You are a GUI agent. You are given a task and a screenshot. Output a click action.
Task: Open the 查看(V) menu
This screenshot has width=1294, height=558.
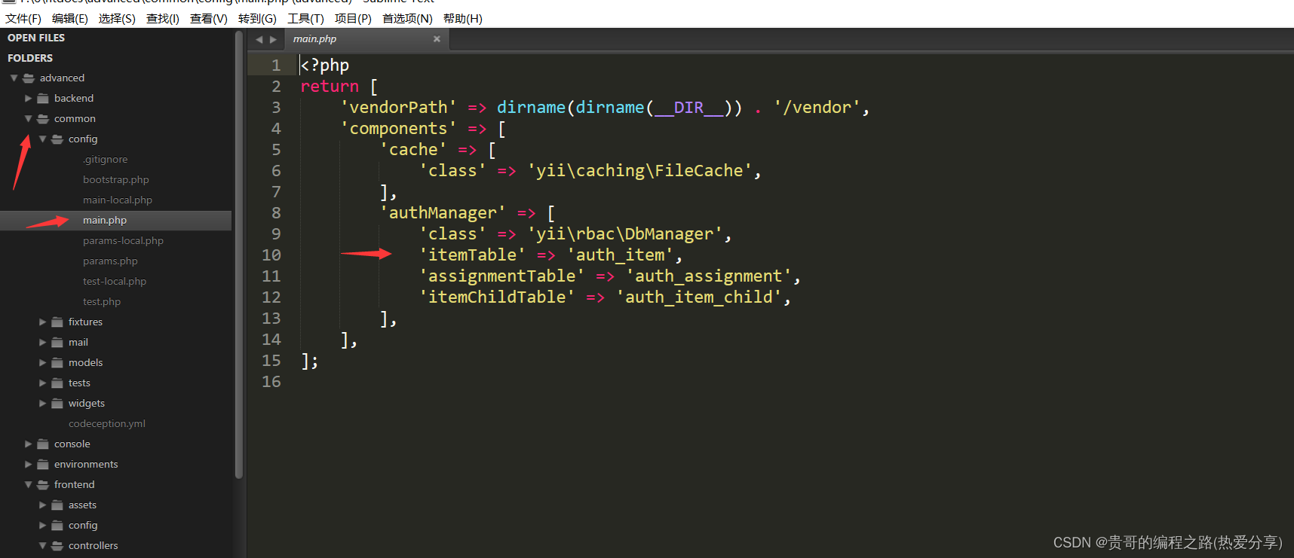(209, 19)
